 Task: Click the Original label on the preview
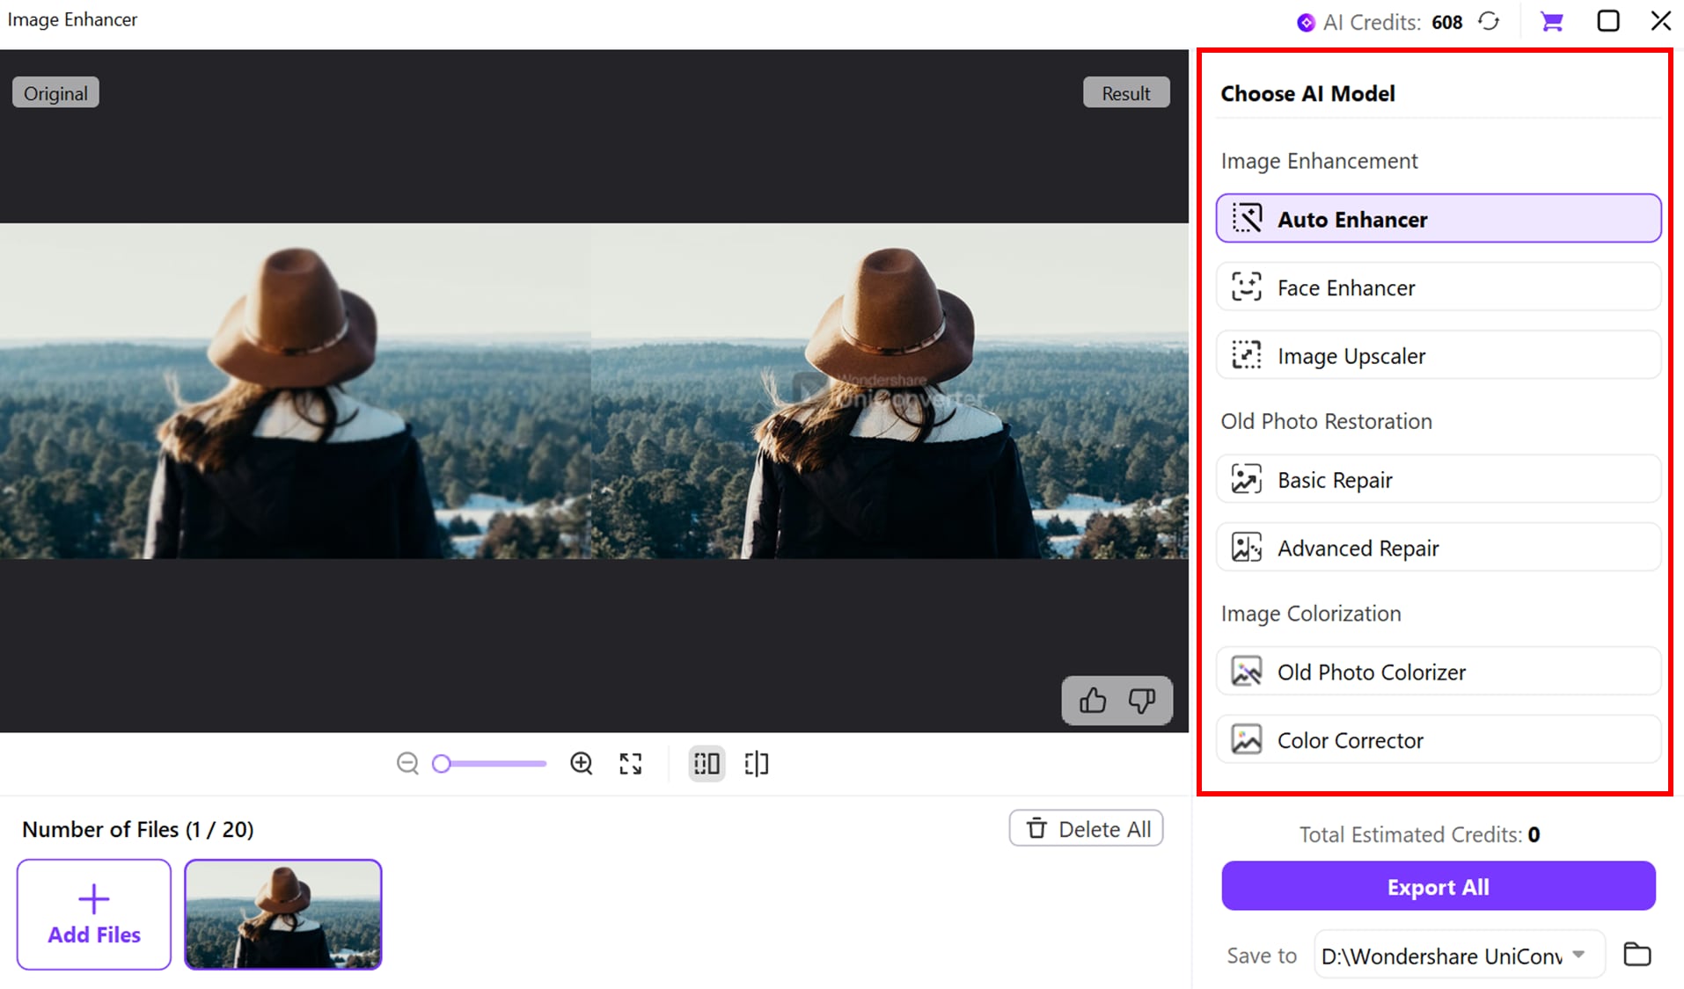coord(55,93)
